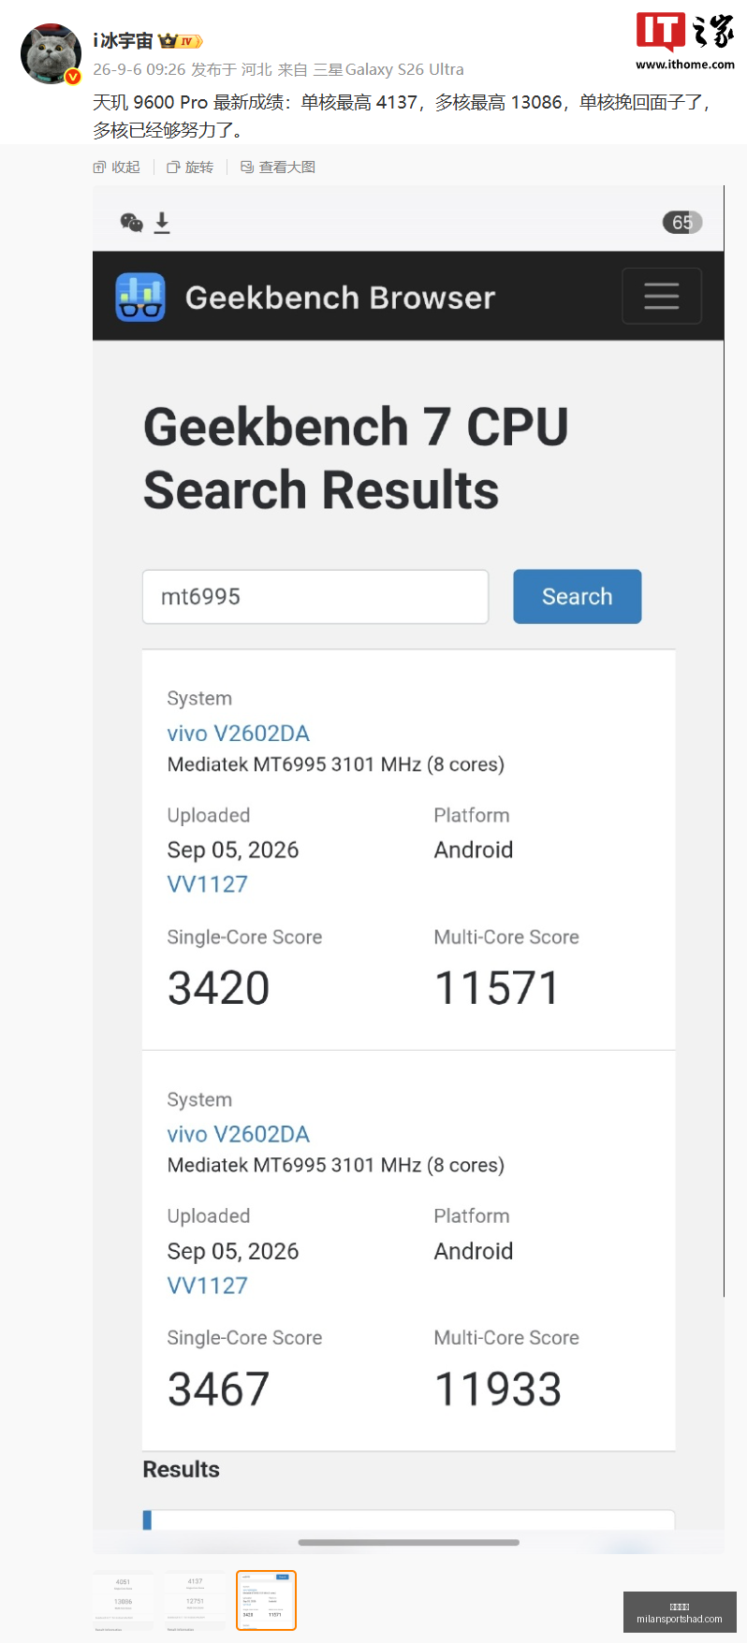Screen dimensions: 747x1643
Task: Open vivo V2602DA link scoring 3467
Action: tap(238, 1134)
